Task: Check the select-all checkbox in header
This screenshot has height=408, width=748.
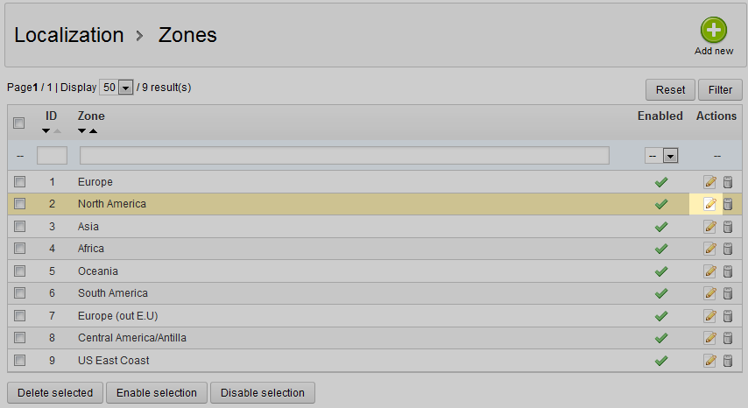Action: tap(19, 123)
